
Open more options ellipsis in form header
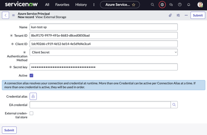186,15
